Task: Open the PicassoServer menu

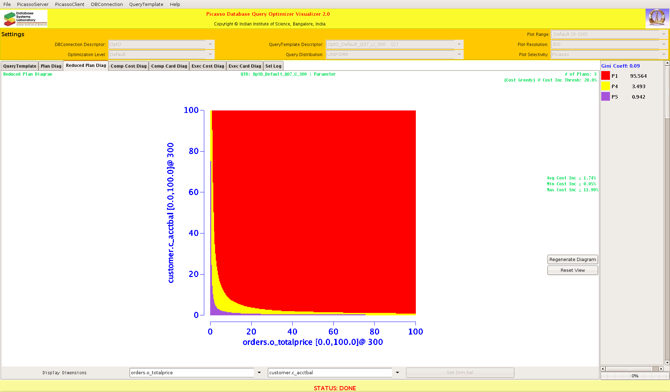Action: coord(32,4)
